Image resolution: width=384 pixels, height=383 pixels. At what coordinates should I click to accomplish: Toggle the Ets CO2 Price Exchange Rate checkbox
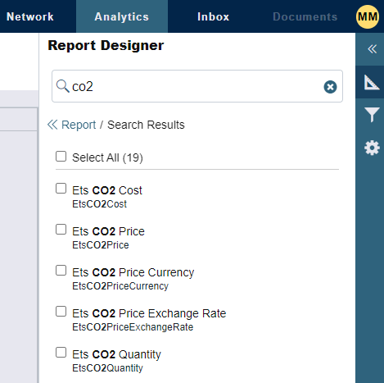click(61, 312)
